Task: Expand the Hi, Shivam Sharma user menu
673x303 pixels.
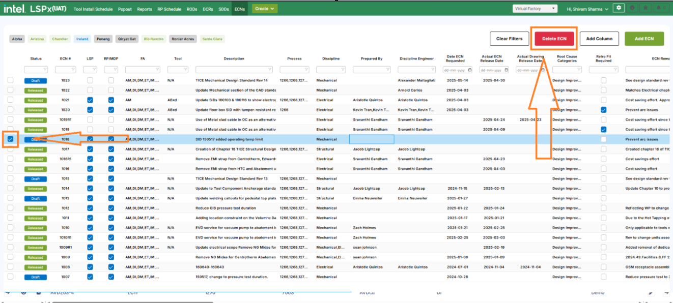Action: tap(587, 9)
